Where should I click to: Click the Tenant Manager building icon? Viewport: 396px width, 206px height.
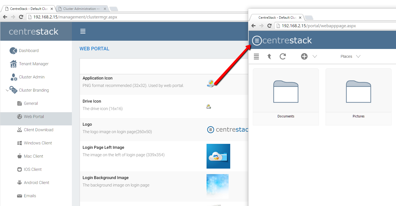click(x=13, y=64)
